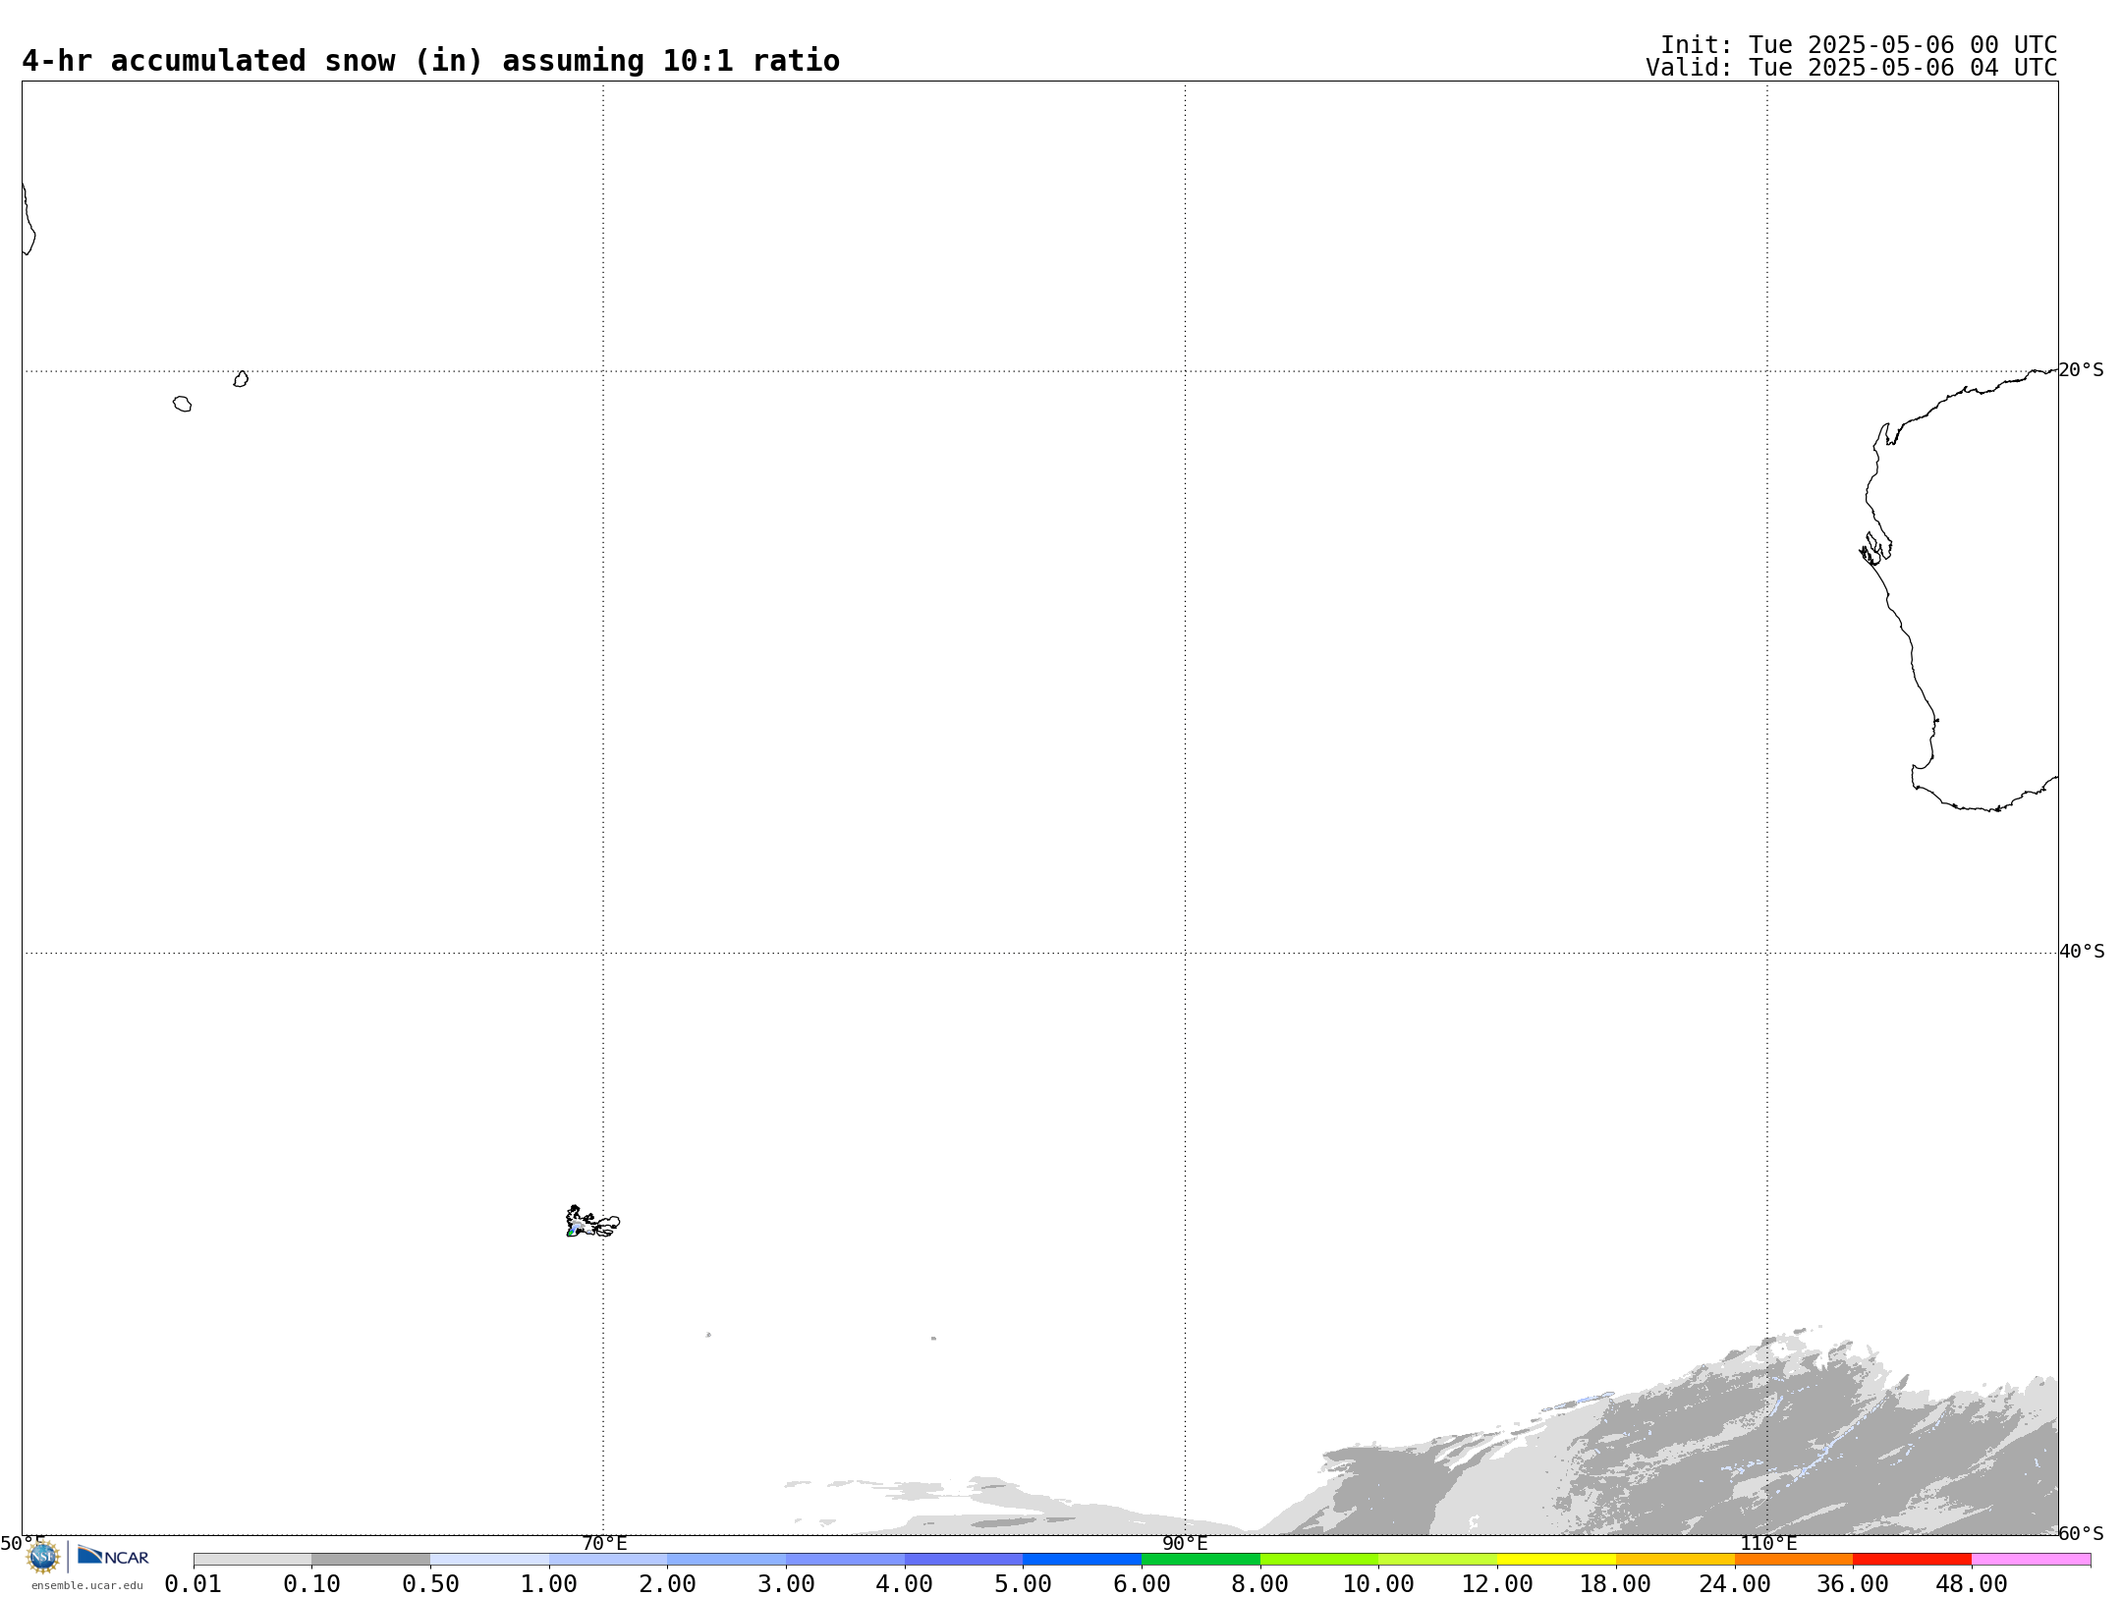Select the blue 2.00 color swatch
The height and width of the screenshot is (1597, 2122).
point(726,1560)
